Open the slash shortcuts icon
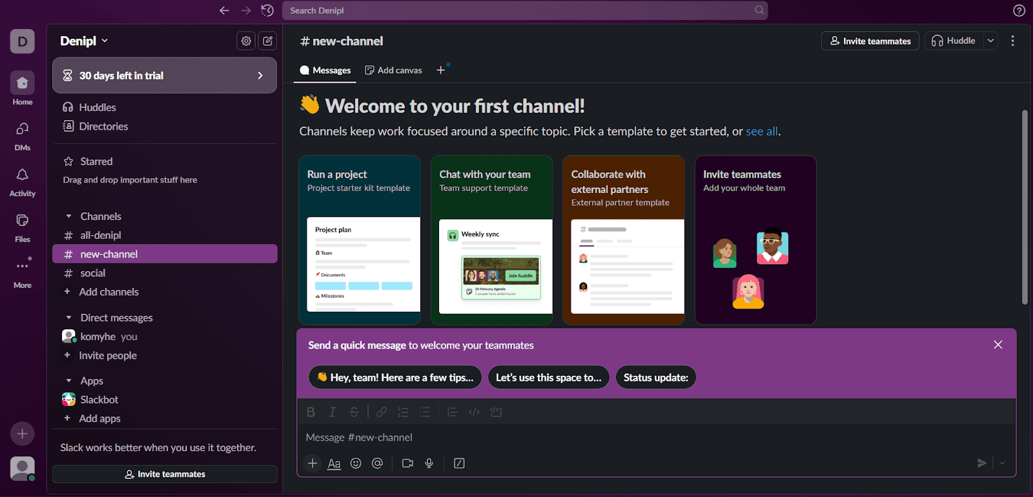The image size is (1033, 497). [x=459, y=463]
